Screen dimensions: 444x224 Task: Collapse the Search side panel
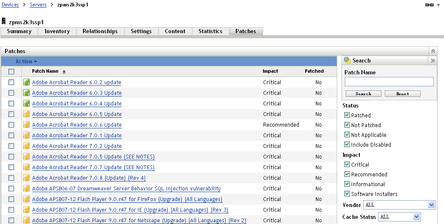click(433, 60)
